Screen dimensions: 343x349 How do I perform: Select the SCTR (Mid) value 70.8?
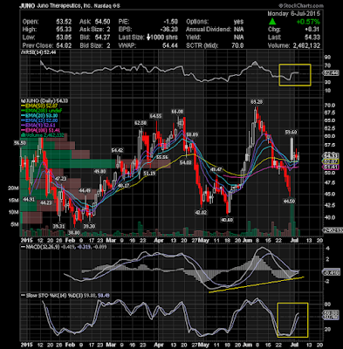coord(237,45)
